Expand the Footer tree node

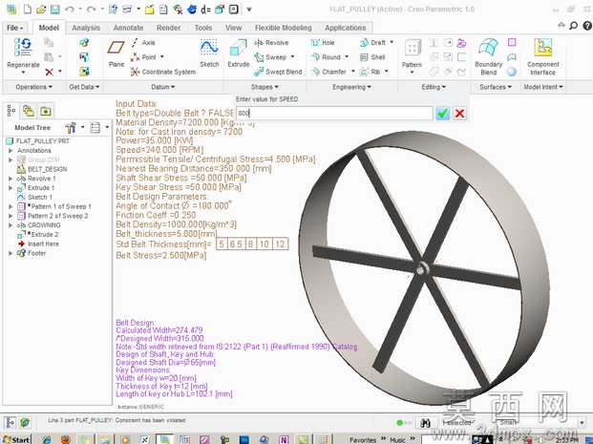[11, 253]
